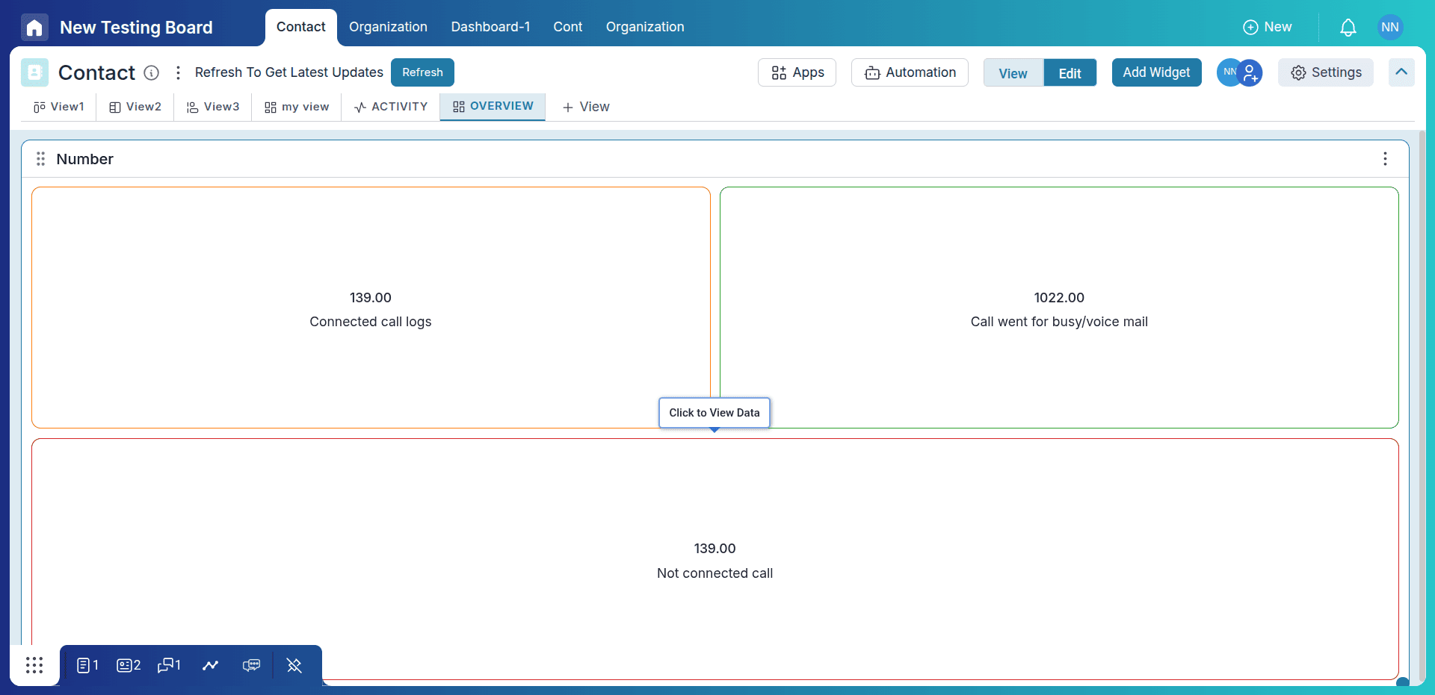Toggle the unpin icon on bottom toolbar
Screen dimensions: 1435x695
tap(294, 665)
